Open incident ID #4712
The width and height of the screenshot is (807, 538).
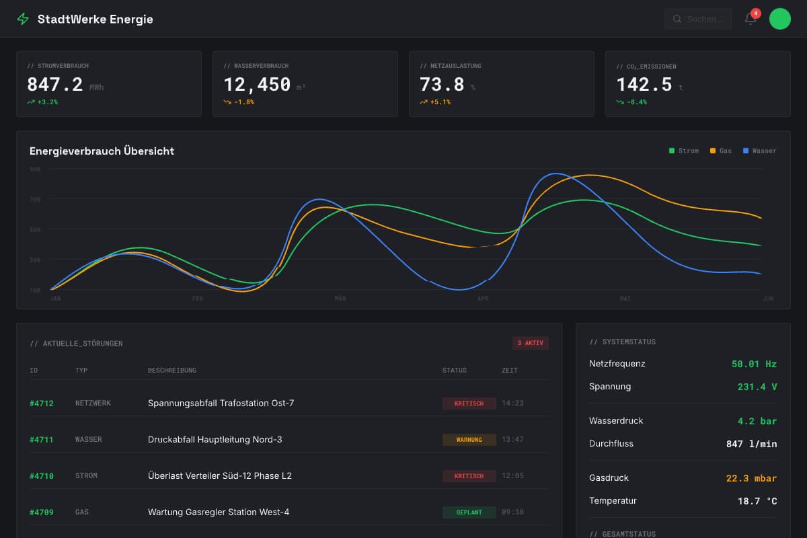[x=42, y=403]
